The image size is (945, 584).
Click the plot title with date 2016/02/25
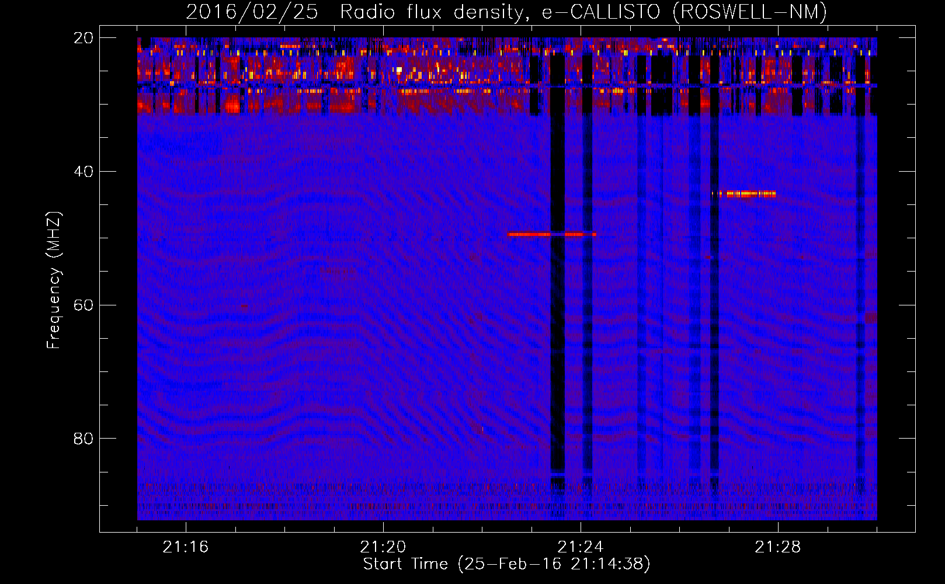click(506, 12)
